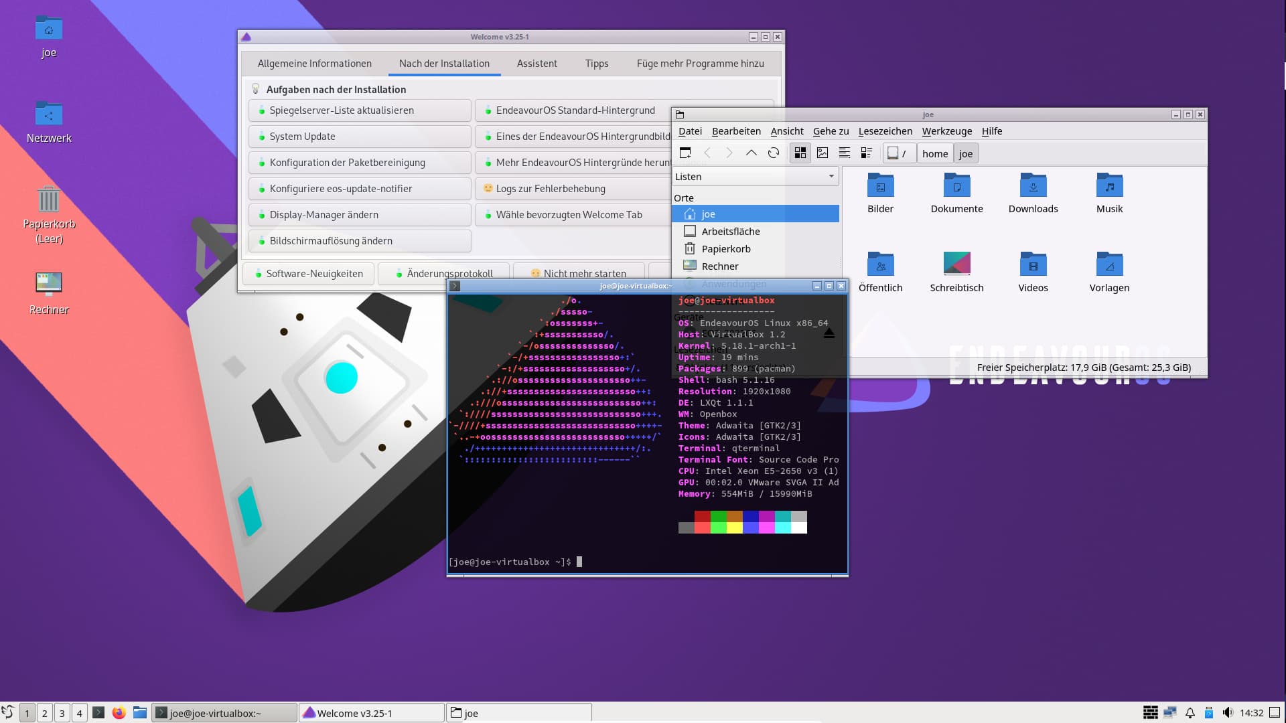Image resolution: width=1286 pixels, height=723 pixels.
Task: Select the joe home desktop icon
Action: point(49,37)
